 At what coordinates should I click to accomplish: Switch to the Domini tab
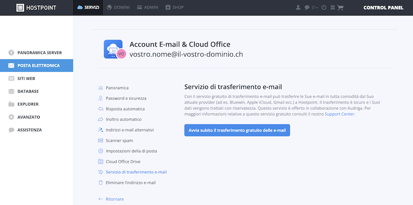[x=118, y=7]
